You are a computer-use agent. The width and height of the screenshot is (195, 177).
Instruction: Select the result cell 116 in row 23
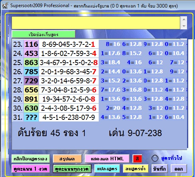pyautogui.click(x=31, y=44)
